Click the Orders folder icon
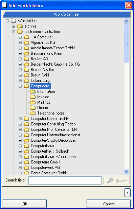The height and width of the screenshot is (209, 134). pyautogui.click(x=33, y=108)
